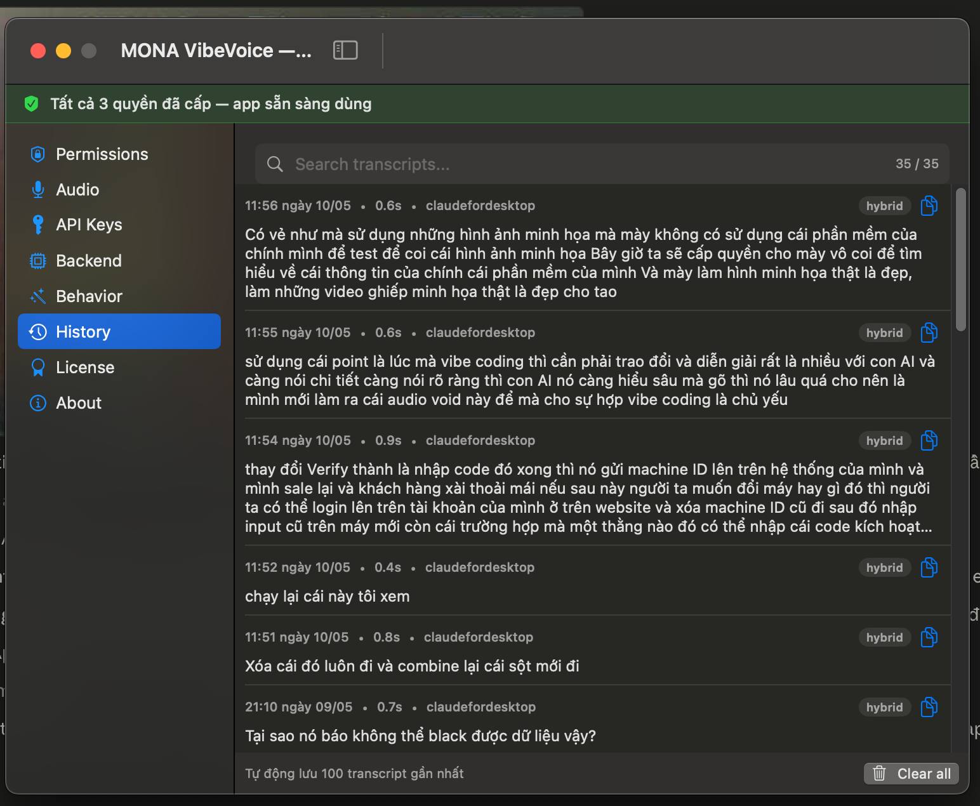Click hybrid badge on 11:51 transcript

(x=885, y=637)
